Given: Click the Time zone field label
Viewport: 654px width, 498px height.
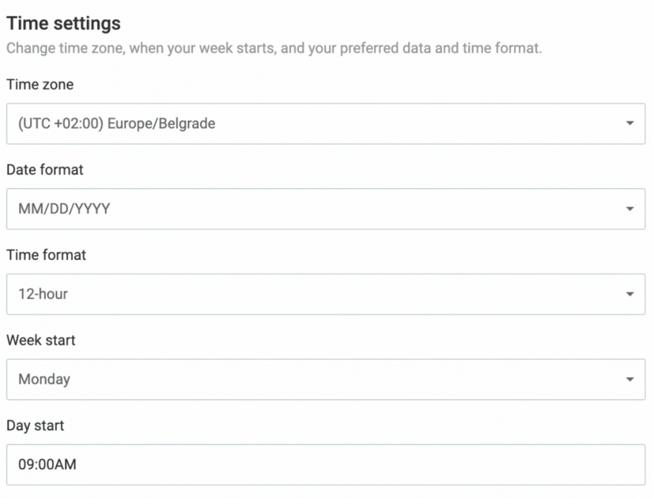Looking at the screenshot, I should click(x=40, y=84).
